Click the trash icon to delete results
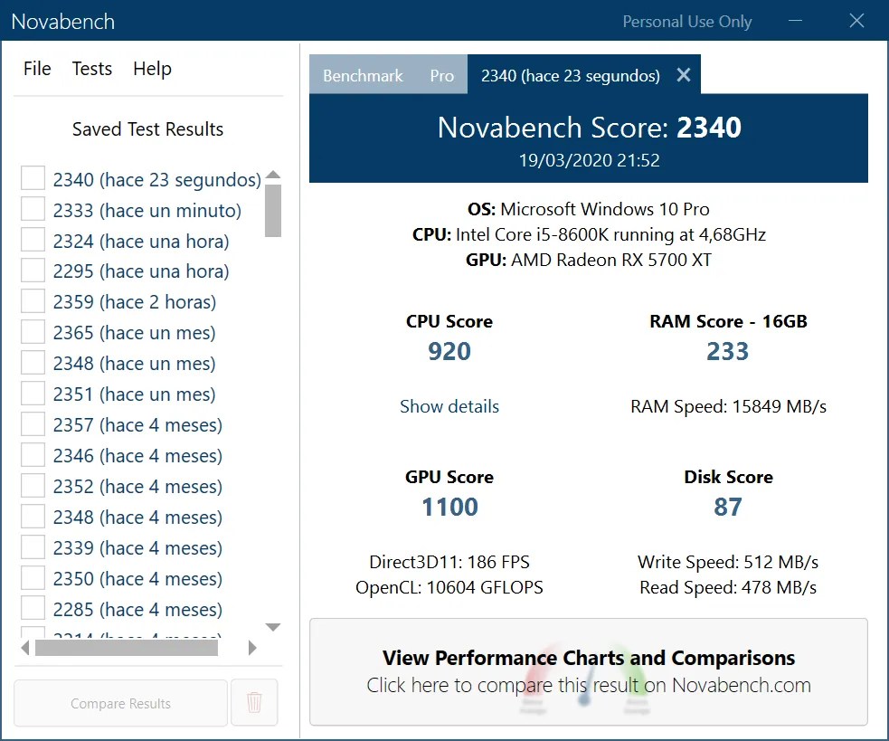Image resolution: width=889 pixels, height=741 pixels. pyautogui.click(x=254, y=702)
